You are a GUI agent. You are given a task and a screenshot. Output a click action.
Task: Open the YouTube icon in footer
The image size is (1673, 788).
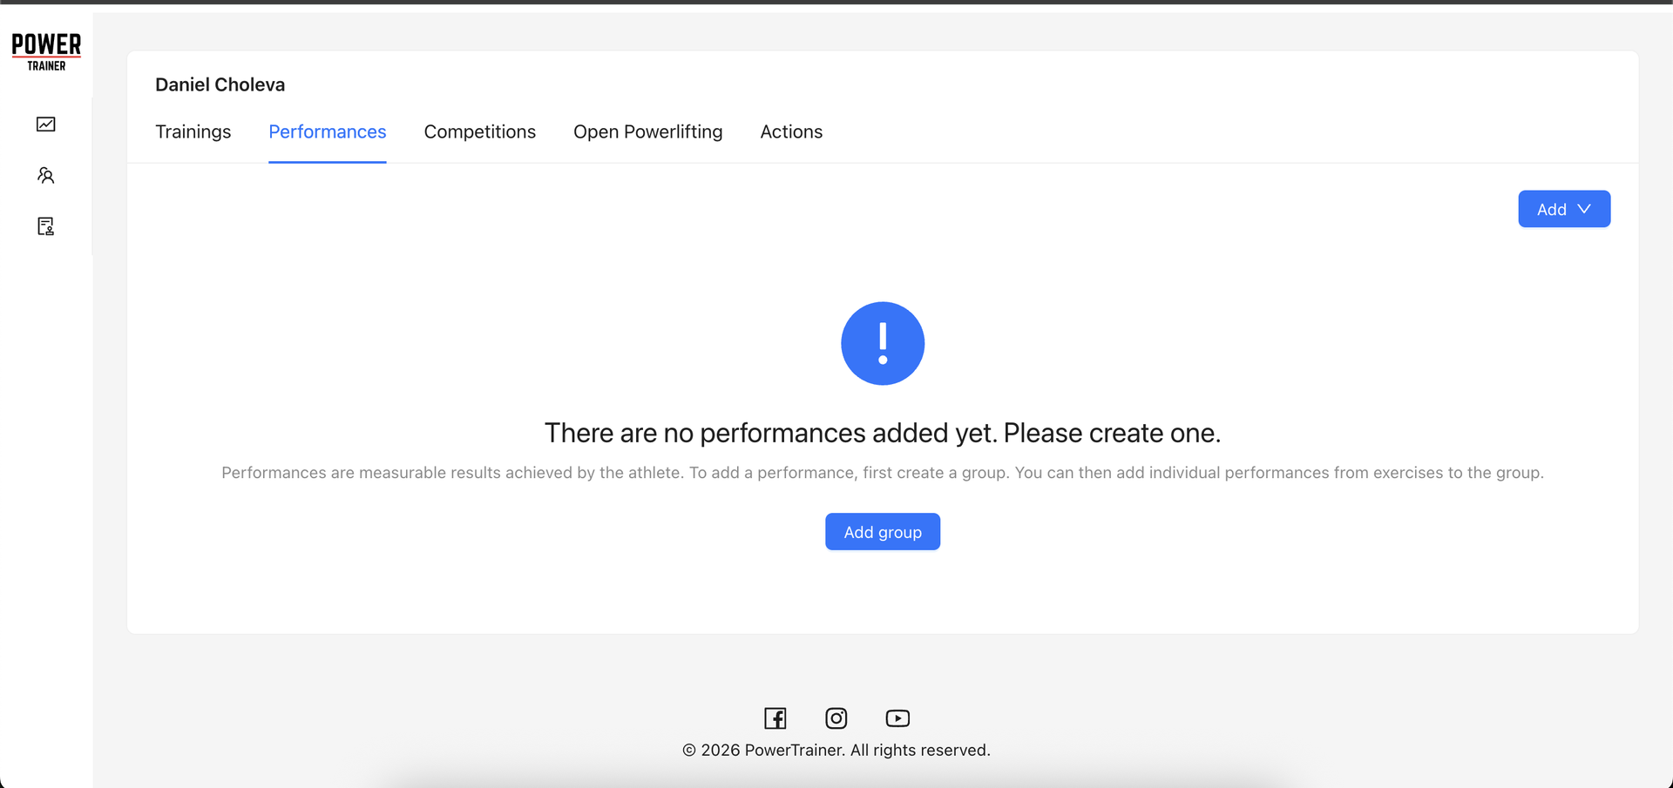click(x=897, y=717)
